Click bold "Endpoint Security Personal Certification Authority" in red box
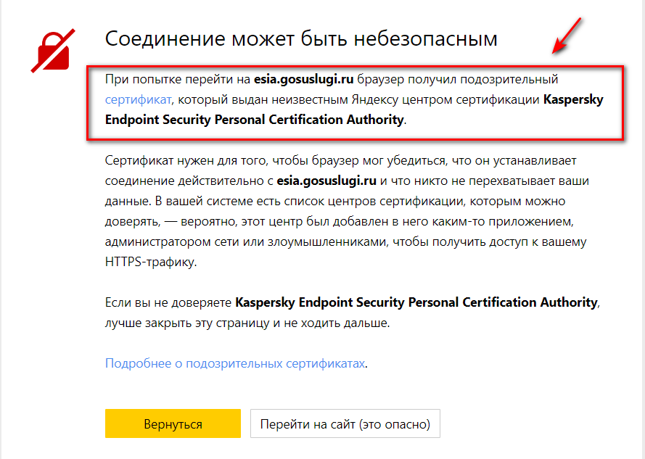Image resolution: width=645 pixels, height=459 pixels. pos(254,120)
